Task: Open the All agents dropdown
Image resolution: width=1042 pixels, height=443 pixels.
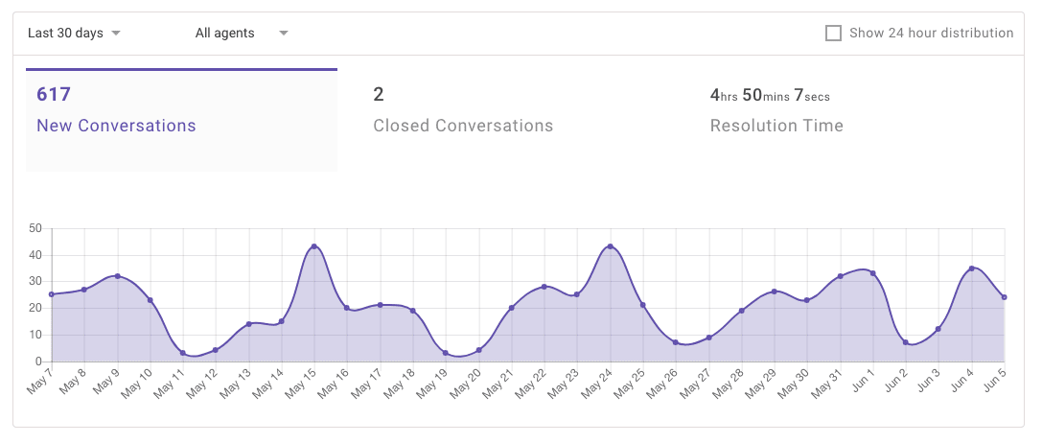Action: click(242, 34)
